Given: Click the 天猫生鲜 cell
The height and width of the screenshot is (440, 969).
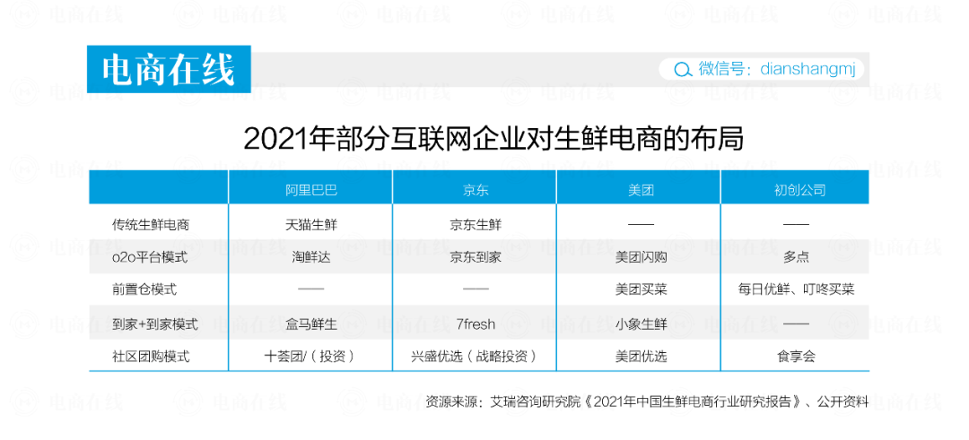Looking at the screenshot, I should point(310,225).
